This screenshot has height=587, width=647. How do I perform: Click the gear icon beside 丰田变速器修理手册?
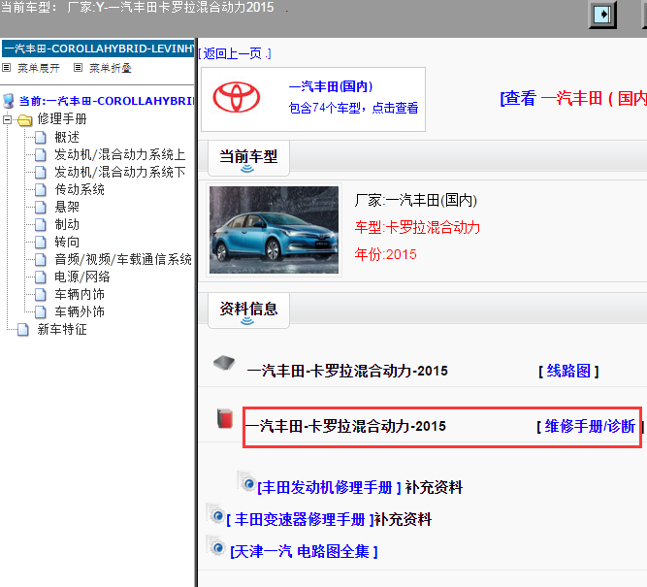(215, 514)
